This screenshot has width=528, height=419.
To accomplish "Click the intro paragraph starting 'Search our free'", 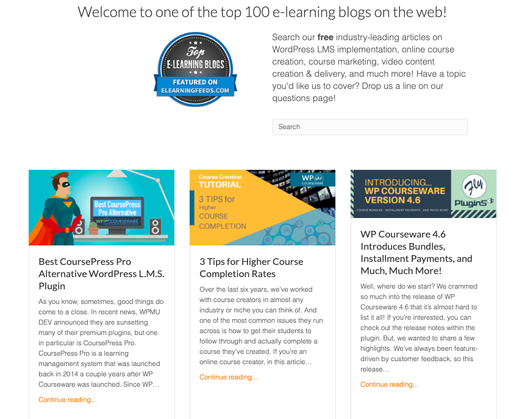I will [369, 68].
